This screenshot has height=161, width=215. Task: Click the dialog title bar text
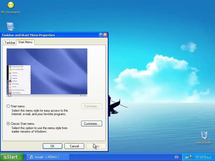click(28, 35)
